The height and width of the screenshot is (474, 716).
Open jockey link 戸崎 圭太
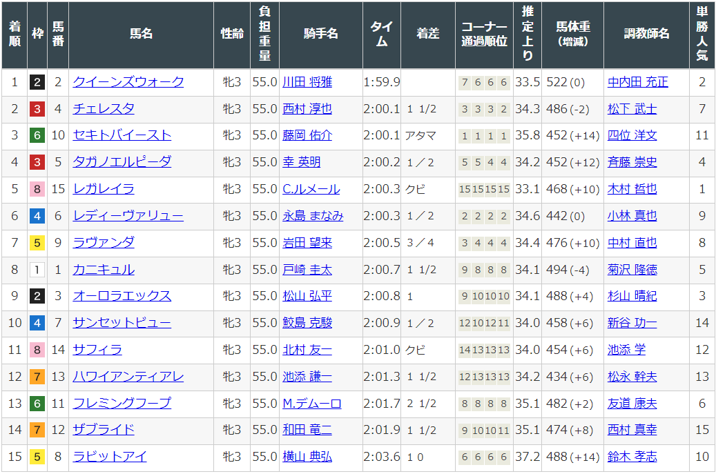307,270
